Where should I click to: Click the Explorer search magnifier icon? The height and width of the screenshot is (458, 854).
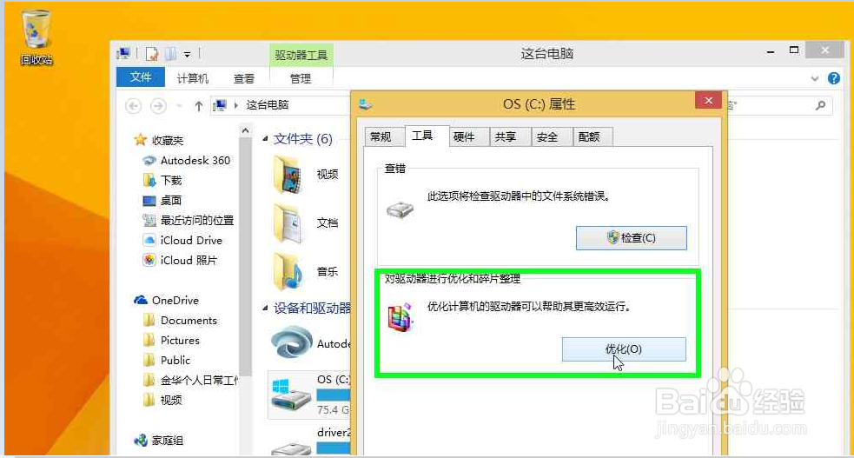[820, 105]
